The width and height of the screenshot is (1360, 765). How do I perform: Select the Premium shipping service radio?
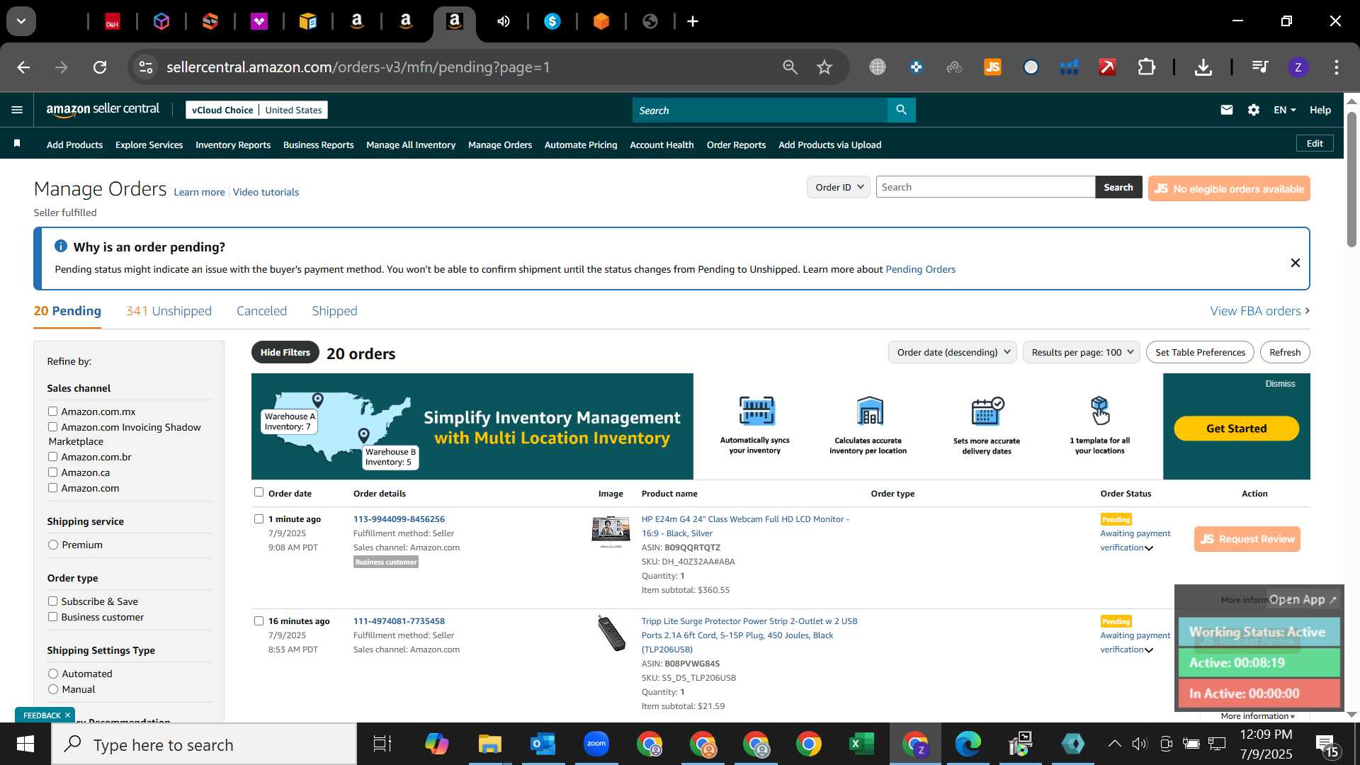pyautogui.click(x=53, y=545)
